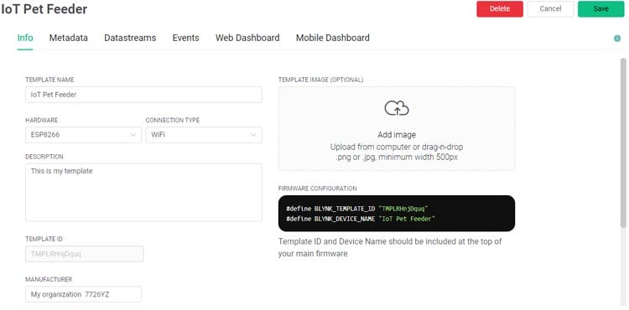Click the Add image upload area text
The width and height of the screenshot is (629, 310).
click(397, 135)
